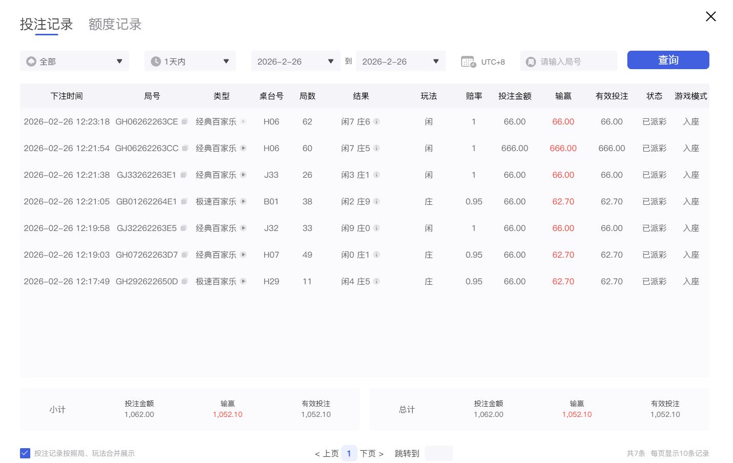733x463 pixels.
Task: Open the replay for the 极速百家乐 round GB01262264E1
Action: pyautogui.click(x=244, y=201)
